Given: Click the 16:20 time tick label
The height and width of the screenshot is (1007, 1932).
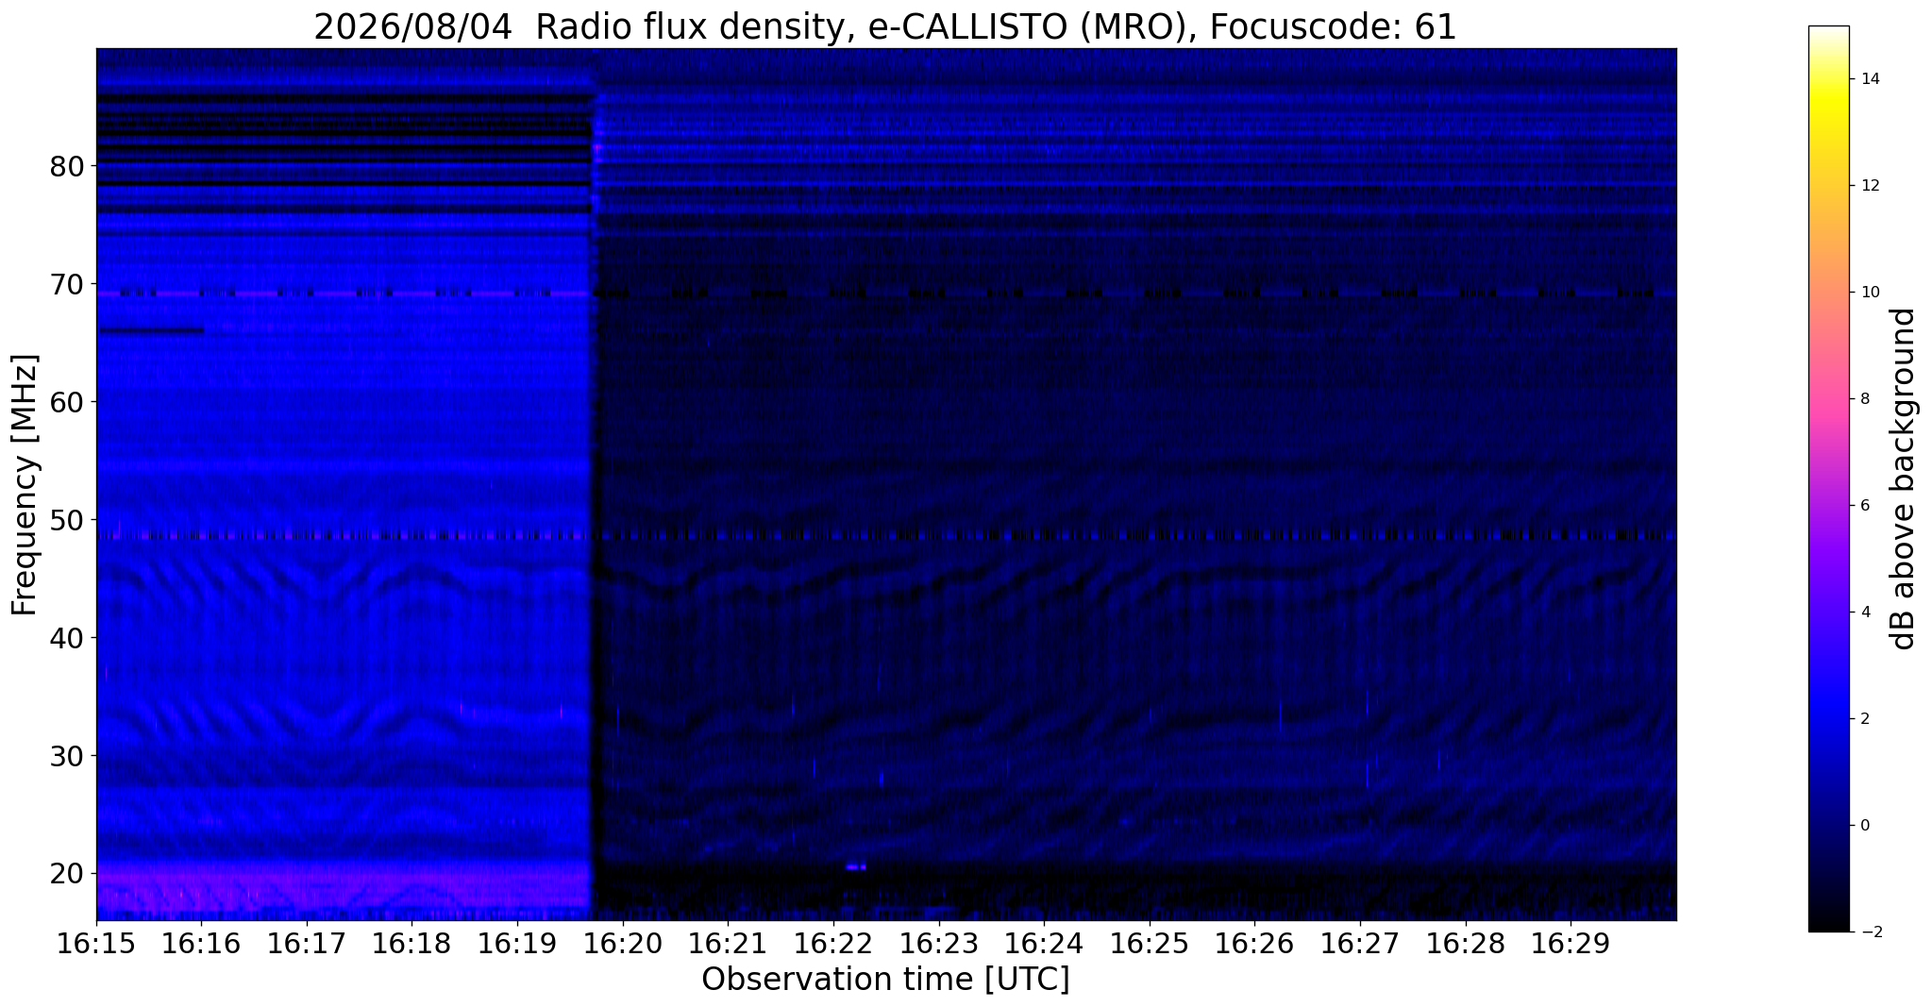Looking at the screenshot, I should pos(623,944).
